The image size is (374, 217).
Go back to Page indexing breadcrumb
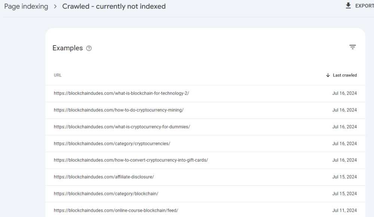coord(26,6)
